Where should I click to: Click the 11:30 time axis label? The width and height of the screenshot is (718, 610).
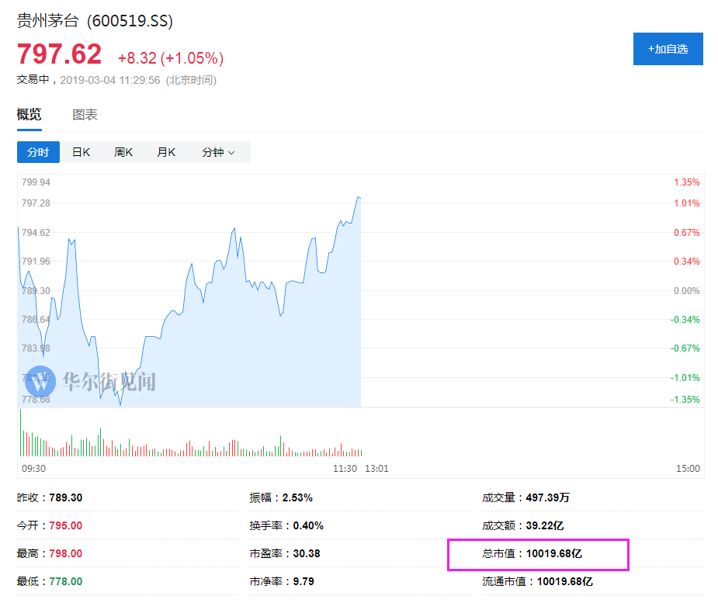[x=345, y=468]
